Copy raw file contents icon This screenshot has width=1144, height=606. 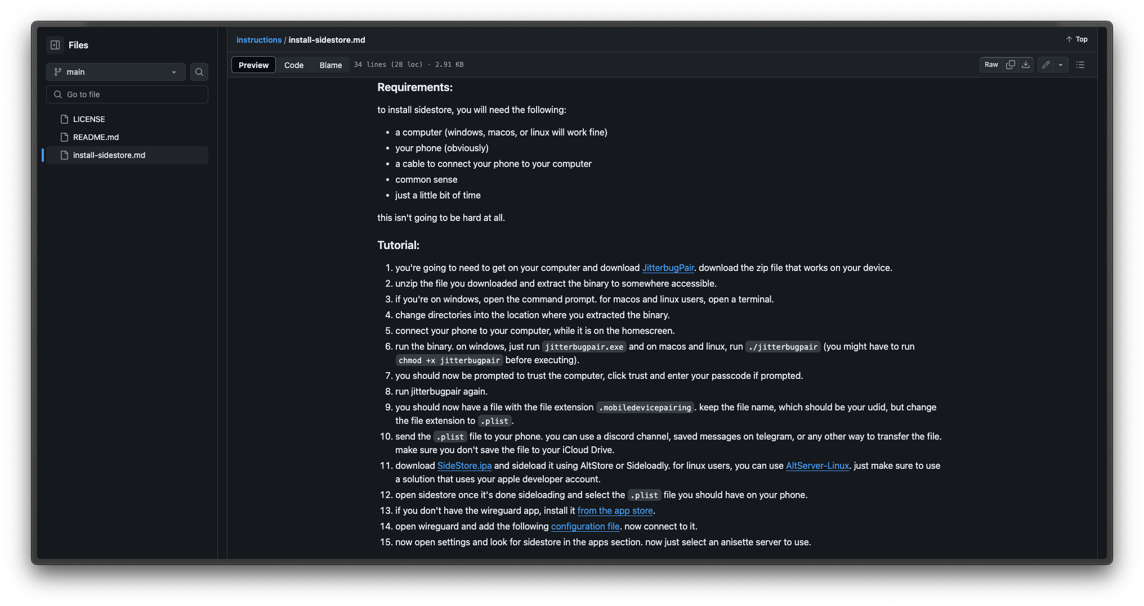1011,65
